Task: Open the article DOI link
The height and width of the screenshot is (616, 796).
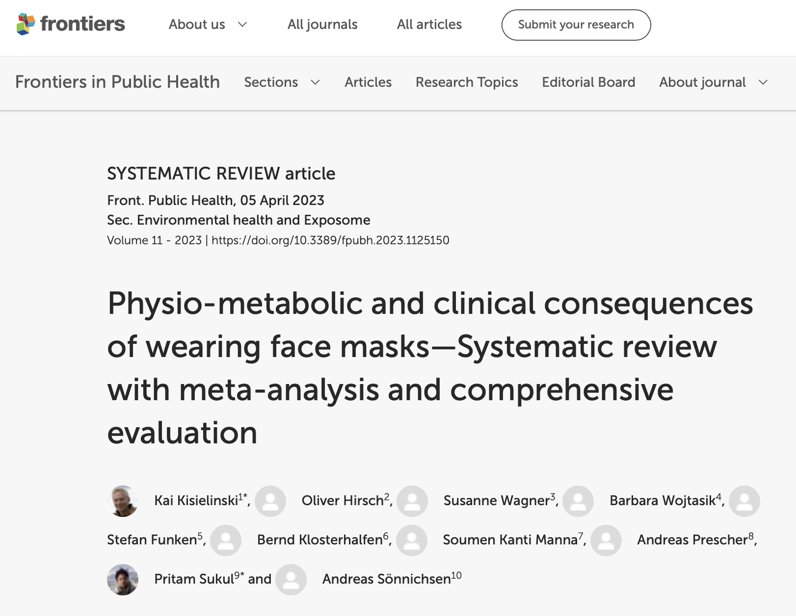Action: pyautogui.click(x=330, y=240)
